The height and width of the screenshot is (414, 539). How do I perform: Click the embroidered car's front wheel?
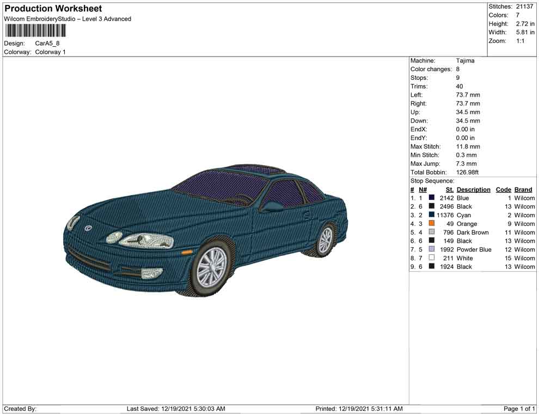point(211,266)
